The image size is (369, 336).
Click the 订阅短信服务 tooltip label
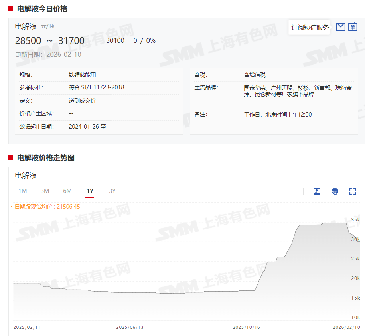click(x=310, y=27)
